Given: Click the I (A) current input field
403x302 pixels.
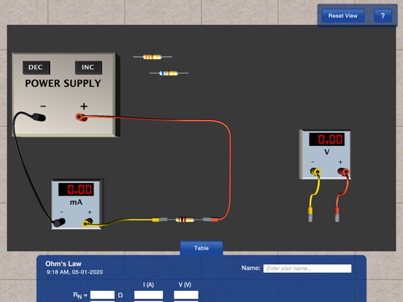Looking at the screenshot, I should [148, 295].
